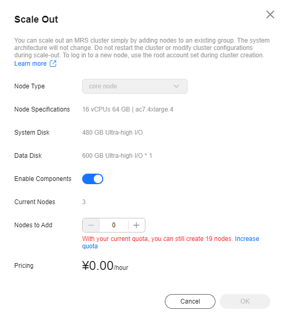Select the ac7.4xlarge.4 node specification text
Viewport: 285px width, 322px height.
pos(154,109)
